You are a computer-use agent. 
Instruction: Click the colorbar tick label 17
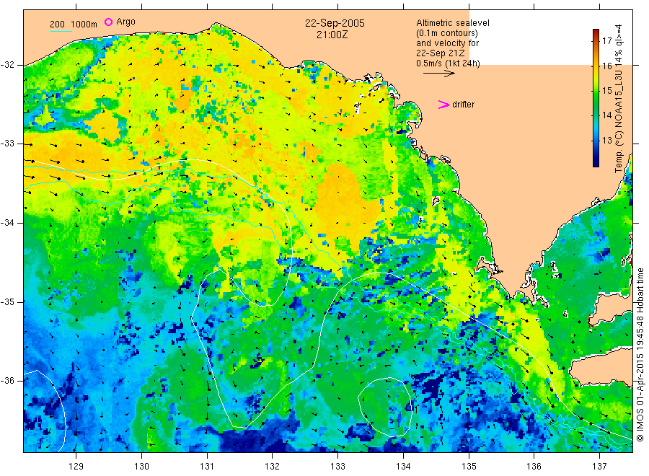[x=606, y=40]
